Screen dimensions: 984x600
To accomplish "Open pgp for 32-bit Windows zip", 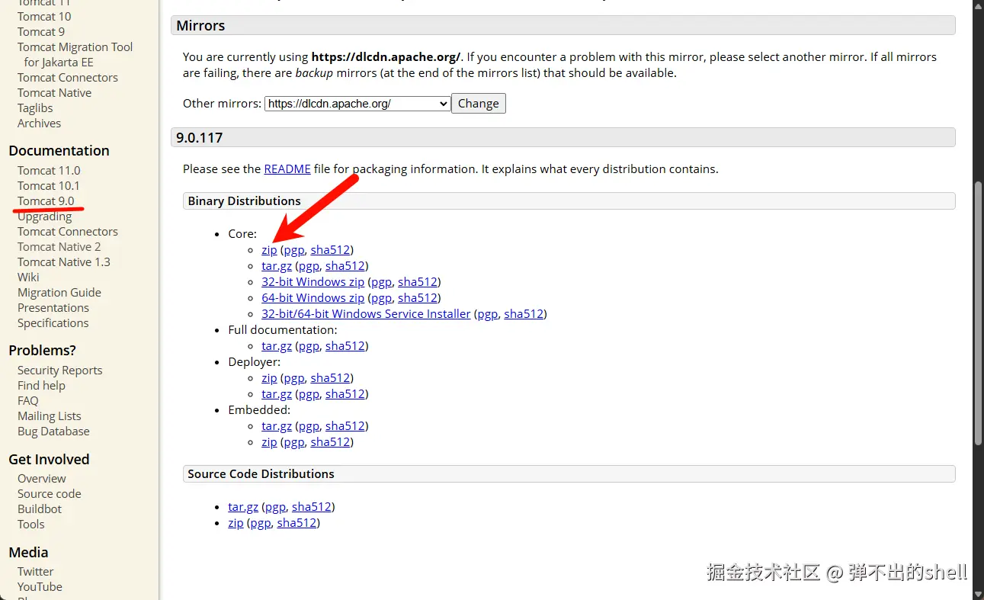I will (381, 282).
